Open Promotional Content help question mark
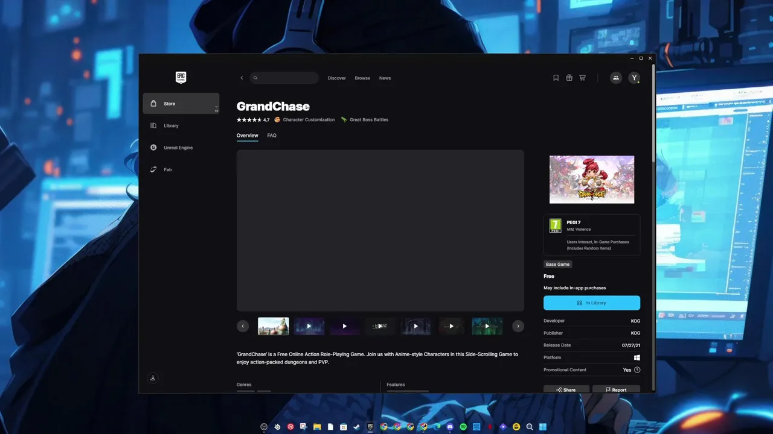The image size is (773, 434). 637,370
